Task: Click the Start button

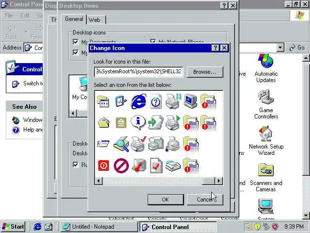Action: pyautogui.click(x=13, y=227)
